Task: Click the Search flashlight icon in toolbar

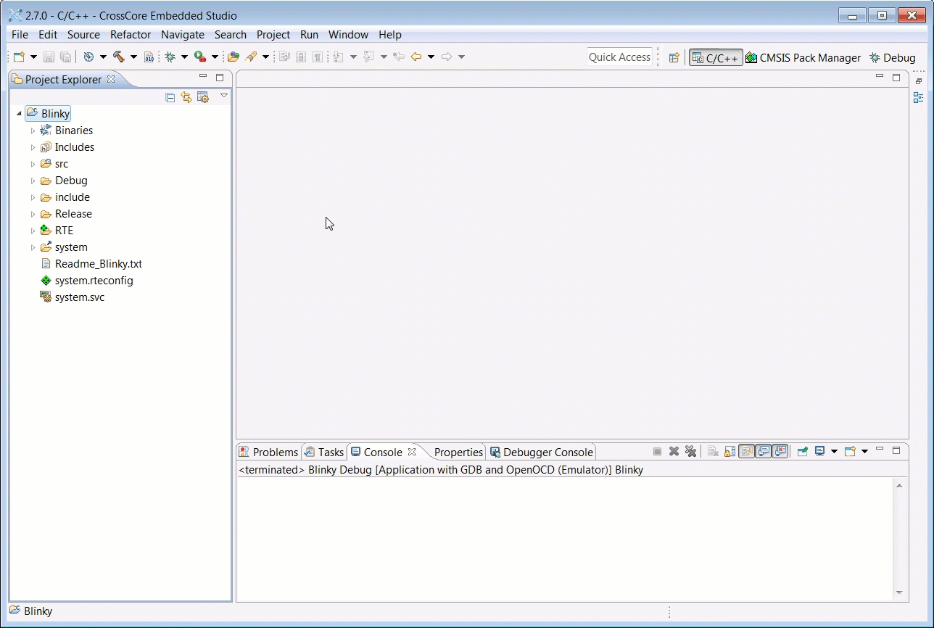Action: click(252, 57)
